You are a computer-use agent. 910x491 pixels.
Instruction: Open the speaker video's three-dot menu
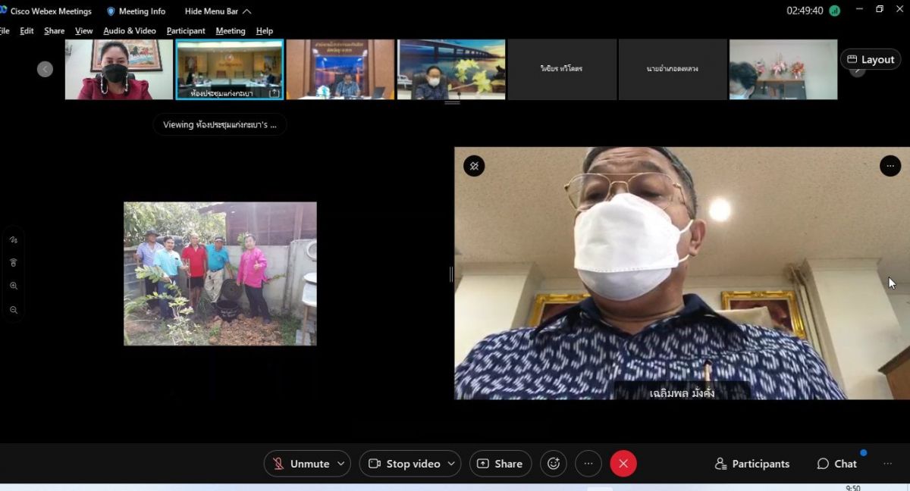890,166
